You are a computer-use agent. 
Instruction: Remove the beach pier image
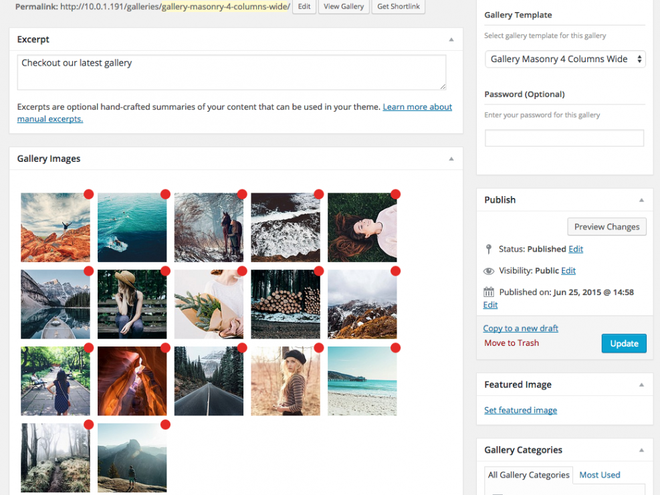coord(396,348)
